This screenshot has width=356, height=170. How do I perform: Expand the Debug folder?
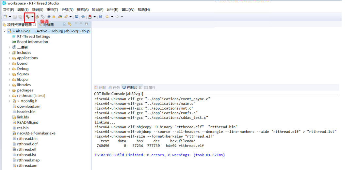click(9, 69)
